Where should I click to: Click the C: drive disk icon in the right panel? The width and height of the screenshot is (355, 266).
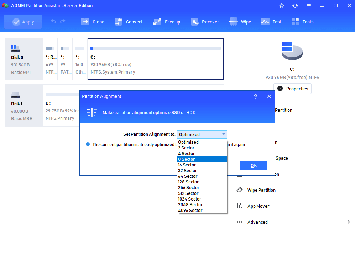pyautogui.click(x=292, y=50)
